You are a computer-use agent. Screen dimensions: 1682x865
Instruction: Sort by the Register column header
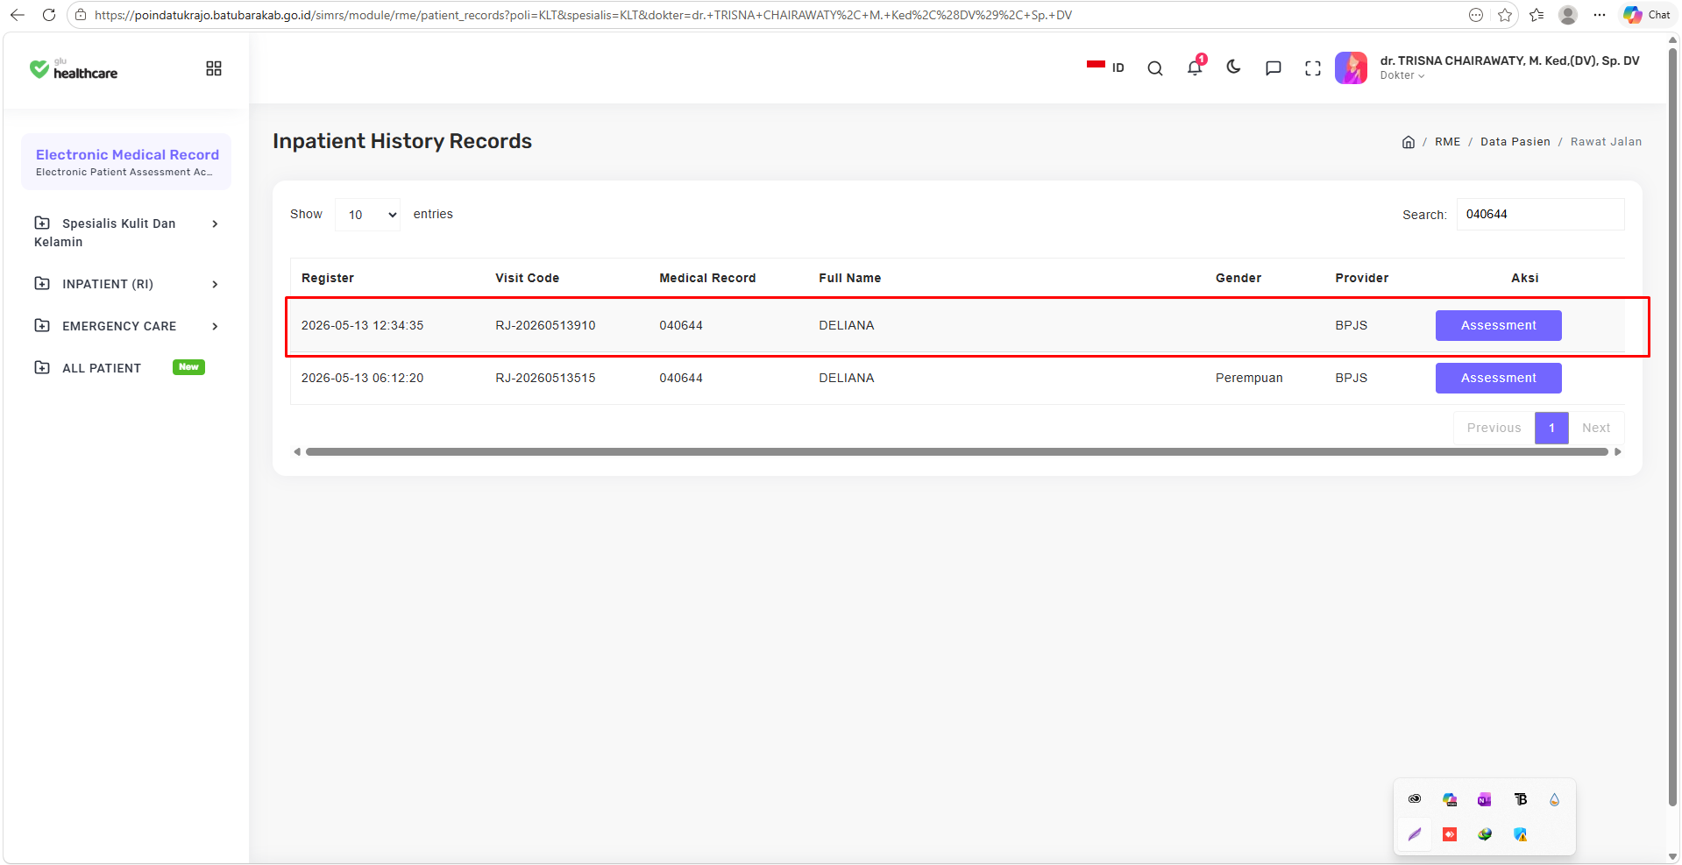coord(328,278)
